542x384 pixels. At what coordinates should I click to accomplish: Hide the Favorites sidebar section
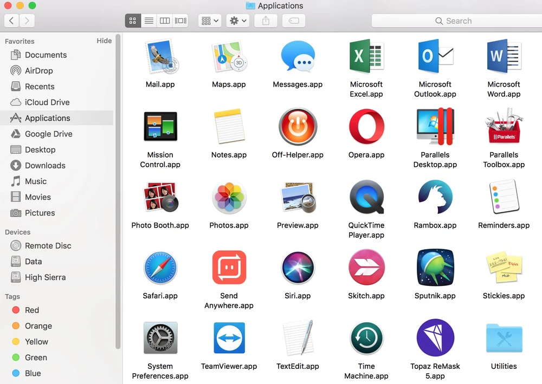104,41
